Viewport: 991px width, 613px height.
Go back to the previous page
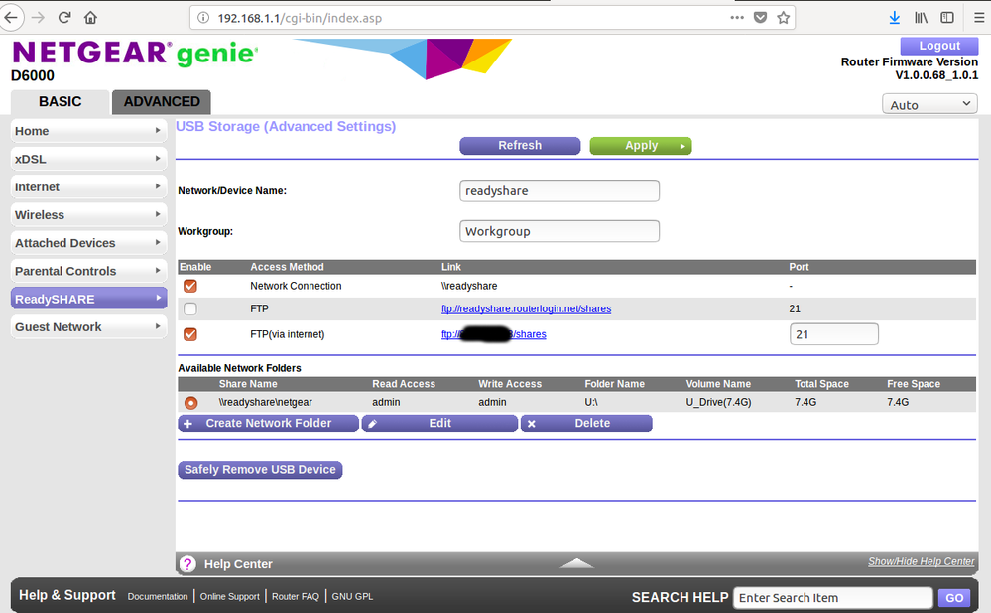coord(11,18)
